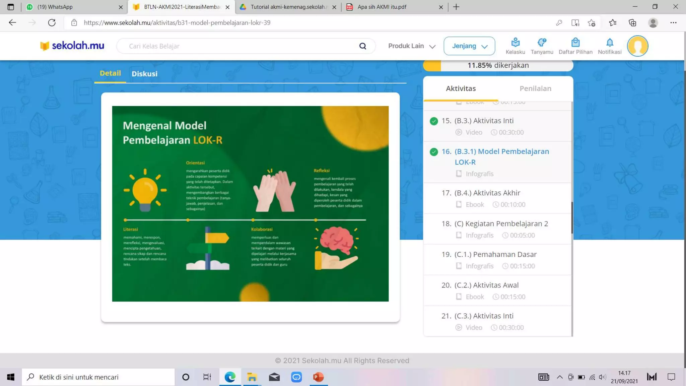Refresh the browser page
Image resolution: width=686 pixels, height=386 pixels.
(x=52, y=22)
